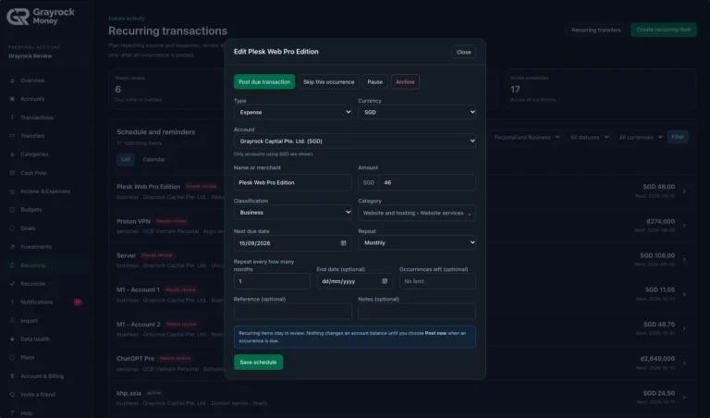Viewport: 710px width, 418px height.
Task: Open the All currencies filter dropdown
Action: click(x=641, y=137)
